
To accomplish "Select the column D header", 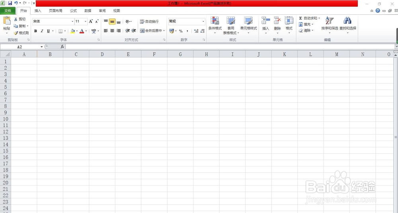I will (102, 54).
